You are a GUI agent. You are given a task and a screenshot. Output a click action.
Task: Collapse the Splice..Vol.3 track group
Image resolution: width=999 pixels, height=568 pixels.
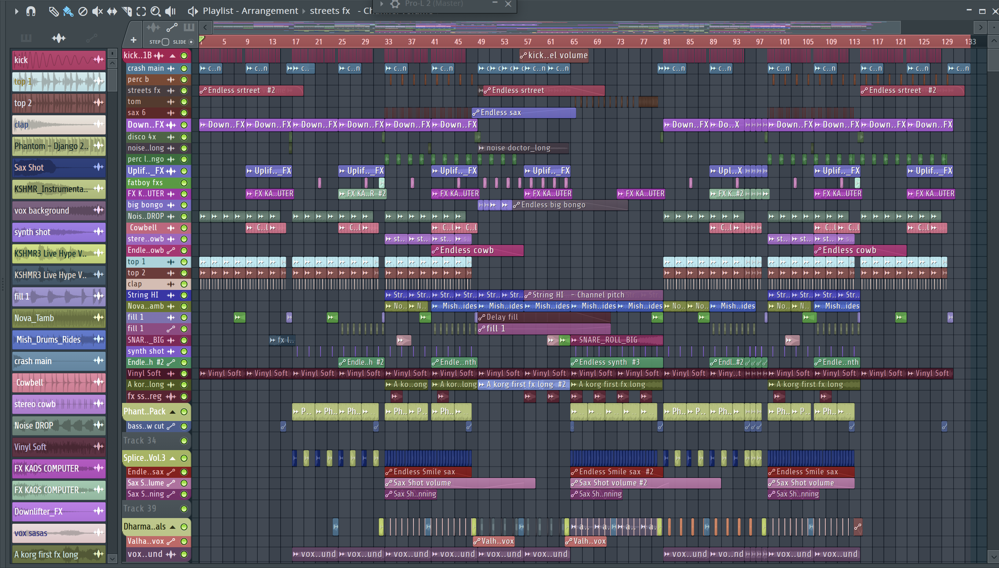coord(172,458)
